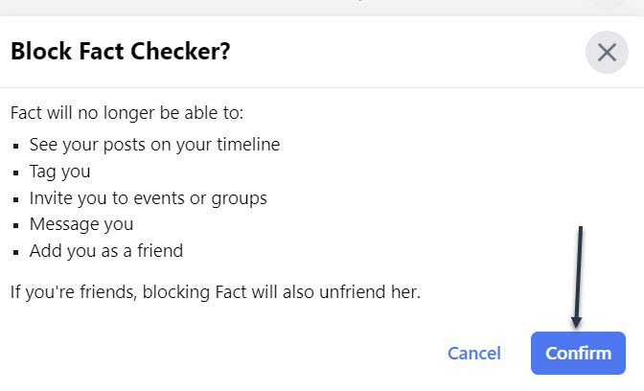This screenshot has width=644, height=391.
Task: Cancel the block action
Action: (473, 353)
